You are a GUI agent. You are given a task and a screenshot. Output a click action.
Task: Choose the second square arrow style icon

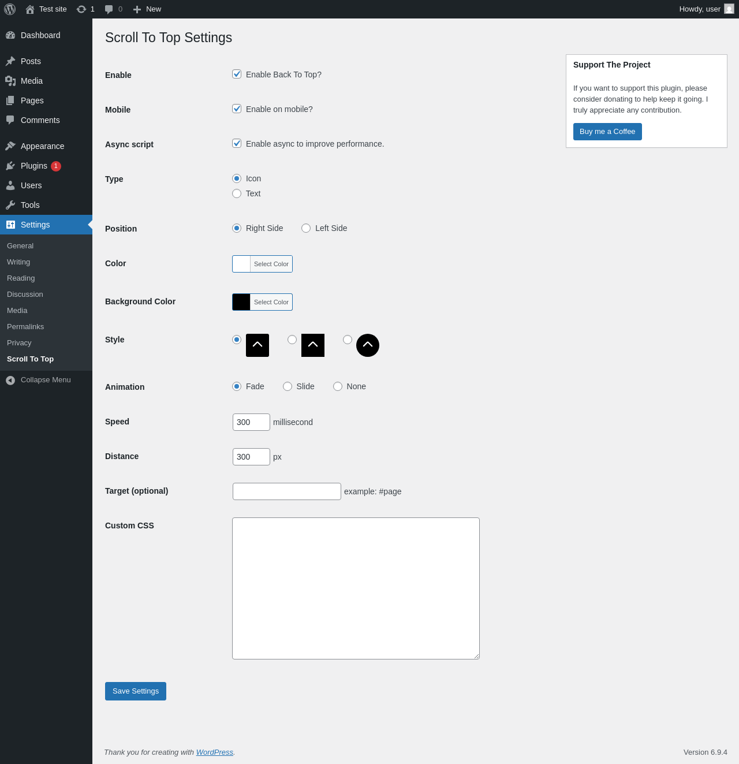pos(313,345)
